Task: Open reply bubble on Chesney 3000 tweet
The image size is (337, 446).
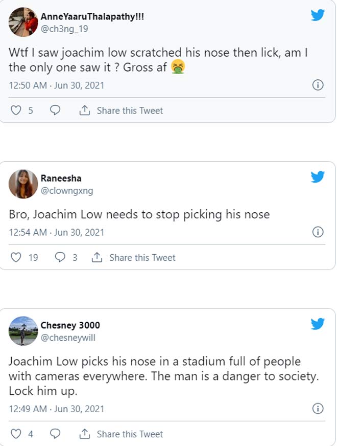Action: [56, 434]
